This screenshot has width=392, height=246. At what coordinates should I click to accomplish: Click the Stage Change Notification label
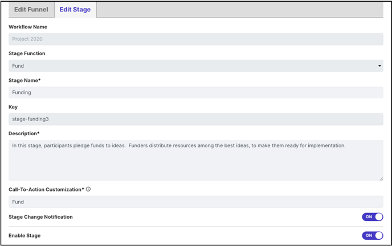click(x=40, y=217)
